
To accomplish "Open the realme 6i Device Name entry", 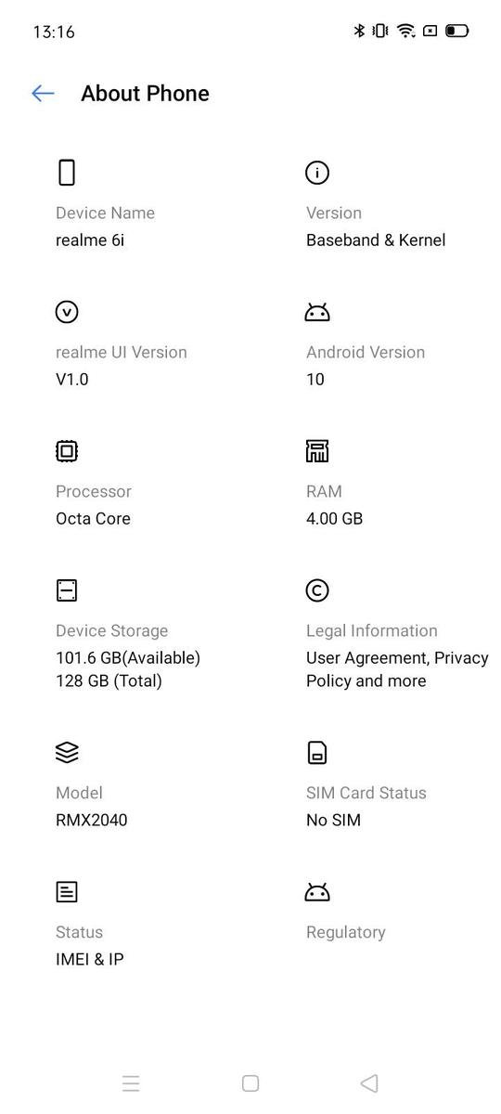I will coord(90,240).
